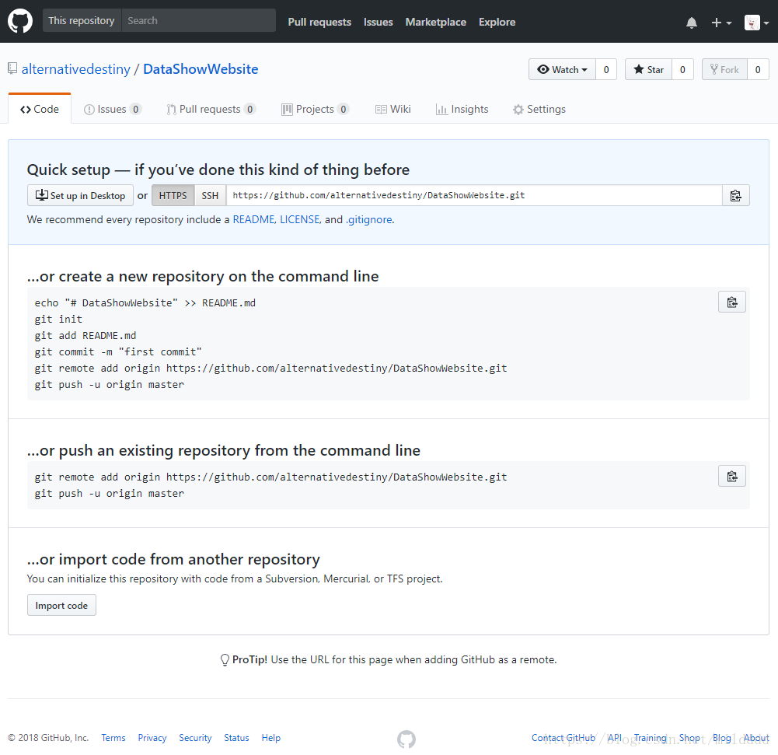The height and width of the screenshot is (755, 778).
Task: Click the repository book icon
Action: click(x=13, y=68)
